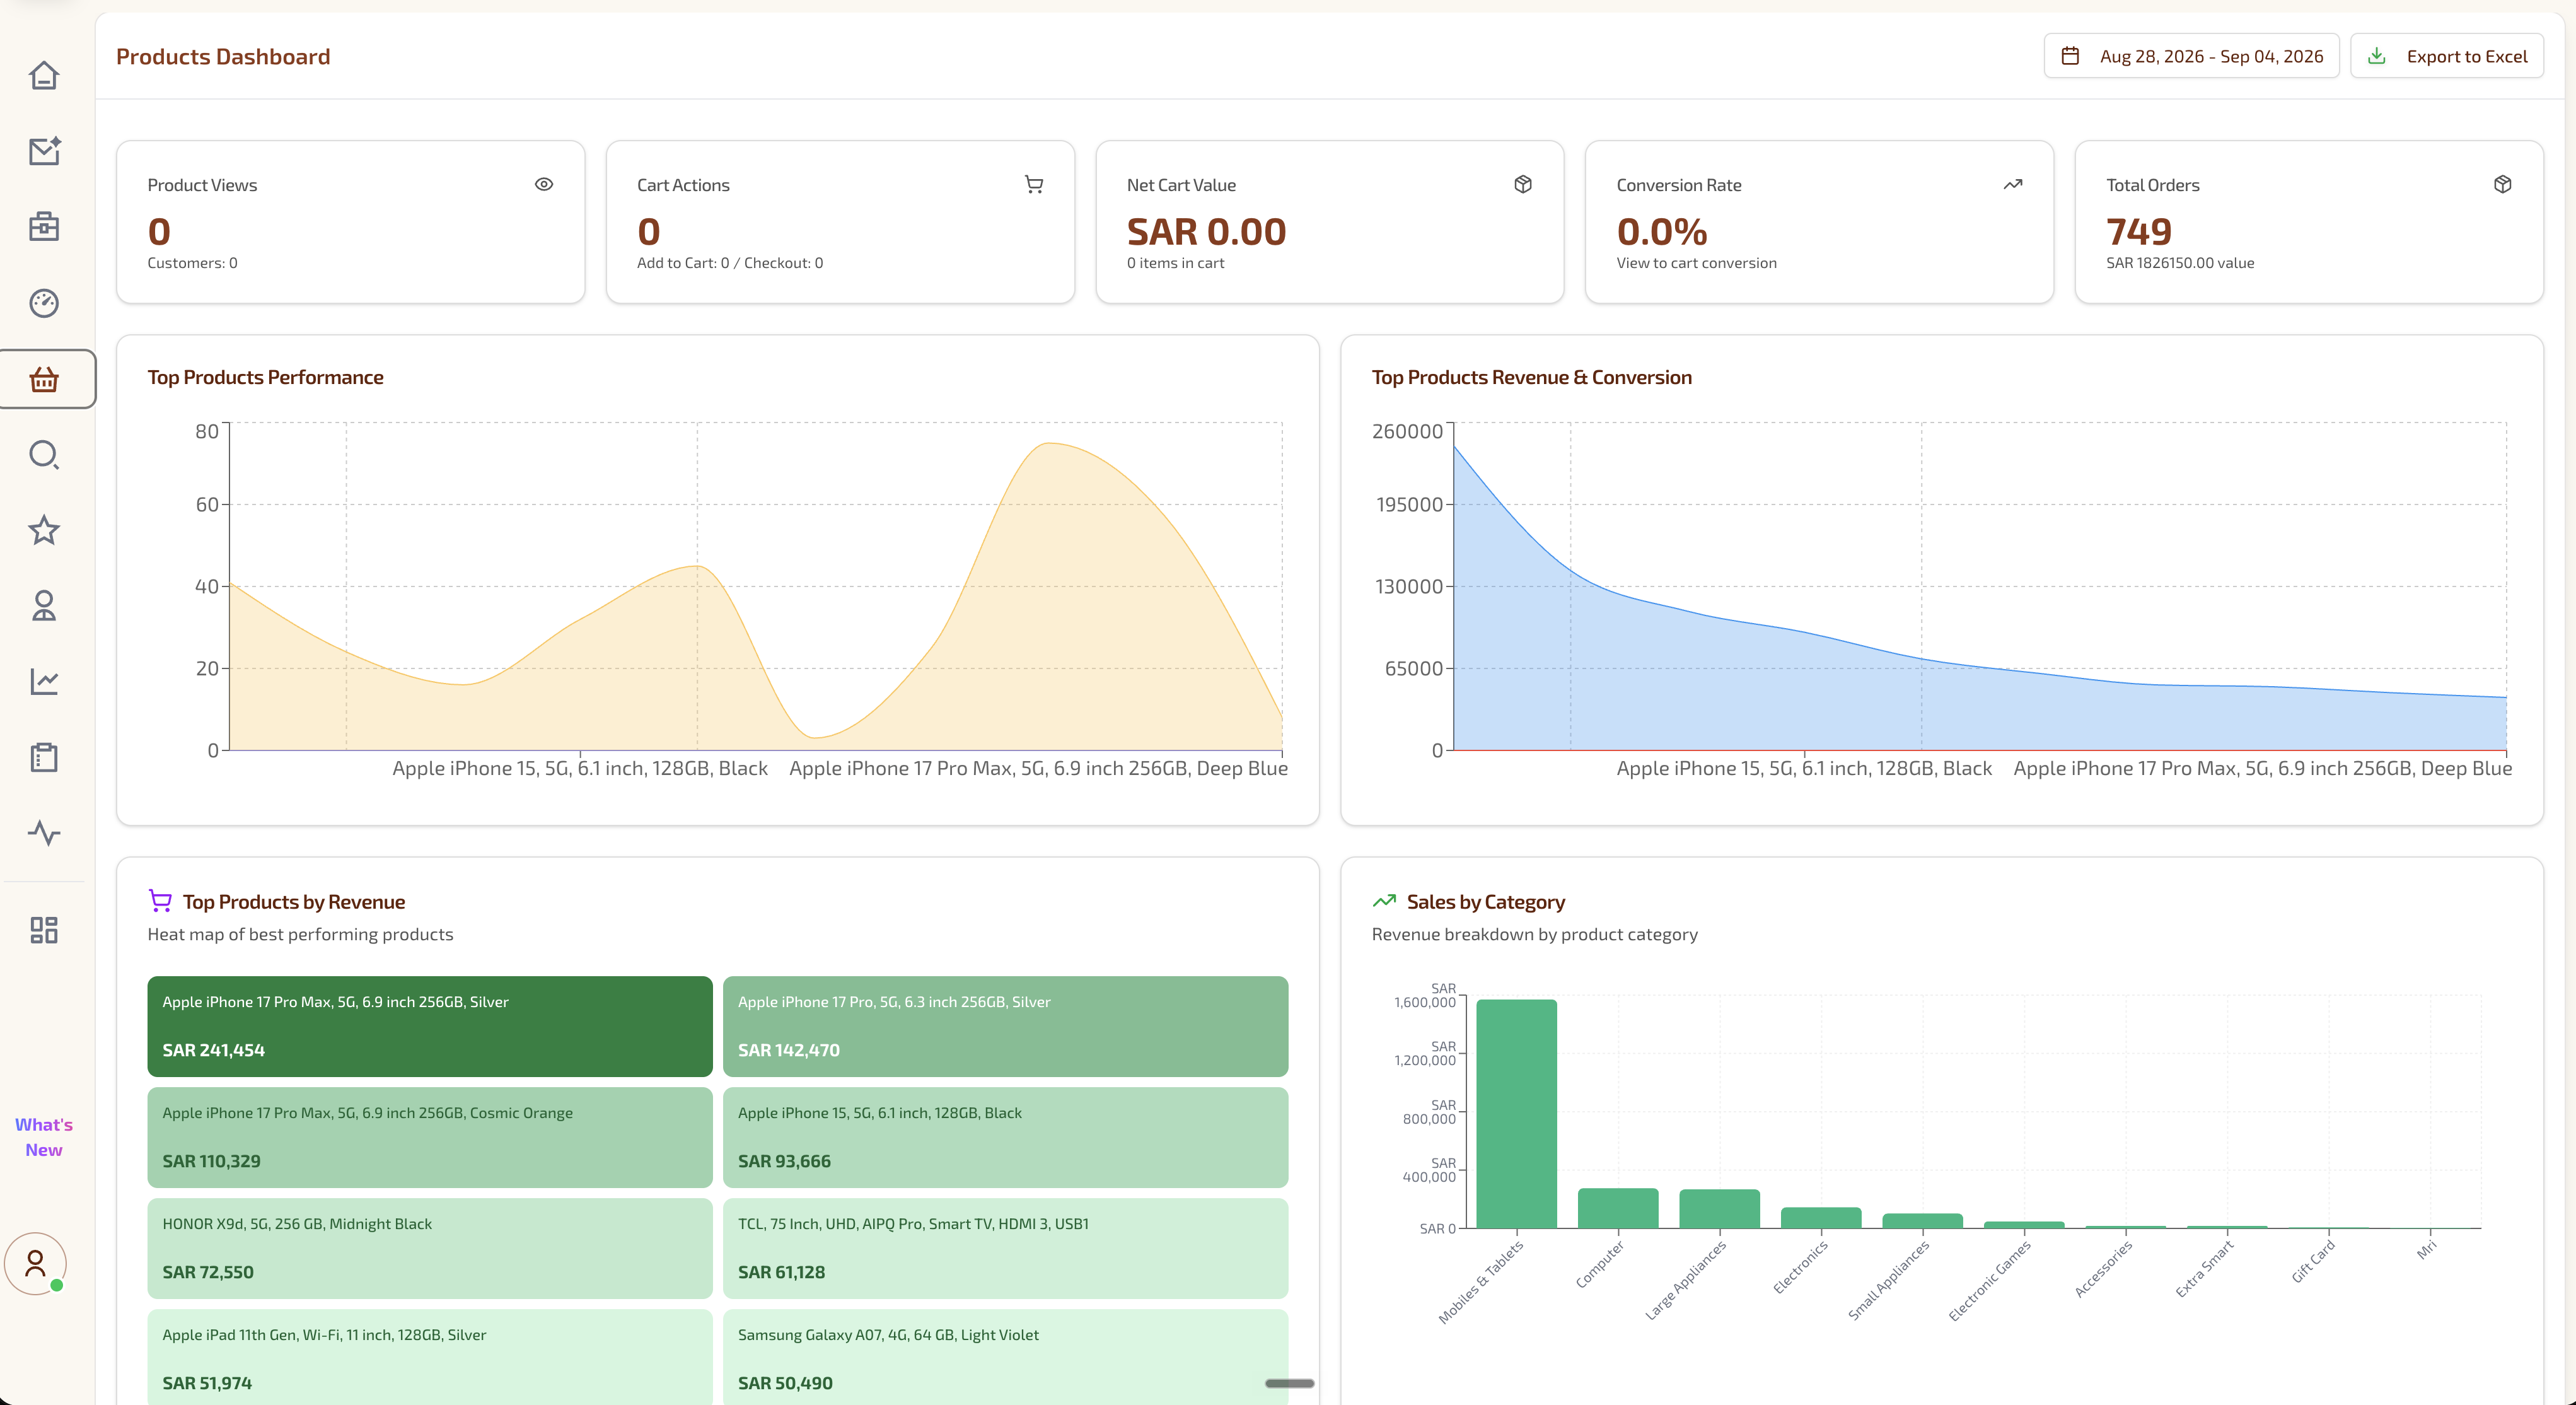
Task: Click the purple cart icon beside Top Products by Revenue
Action: (160, 901)
